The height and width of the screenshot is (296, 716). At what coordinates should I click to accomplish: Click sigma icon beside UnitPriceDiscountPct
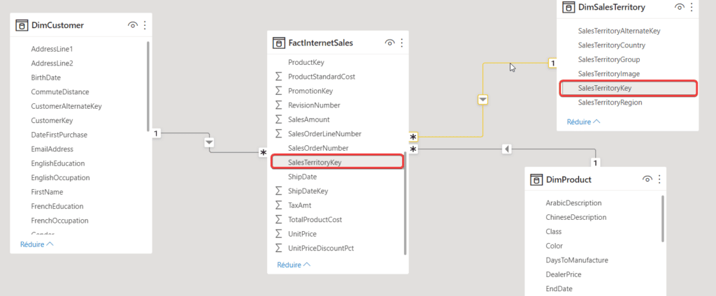click(279, 248)
